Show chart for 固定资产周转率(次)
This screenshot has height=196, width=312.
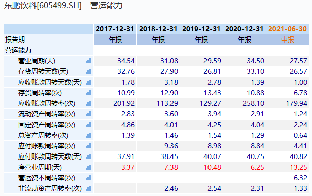click(x=88, y=125)
